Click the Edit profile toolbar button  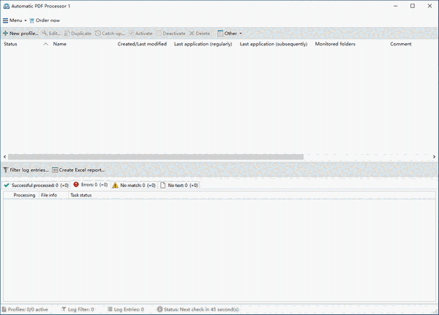pos(51,34)
